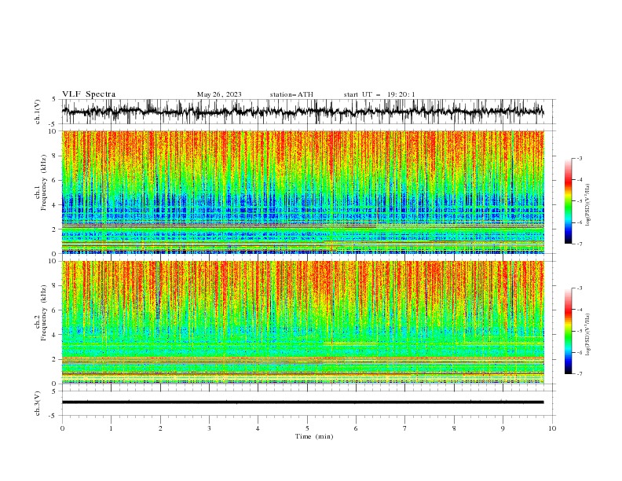The width and height of the screenshot is (622, 481).
Task: Click the "-7" label on ch.1 color bar
Action: (x=580, y=244)
